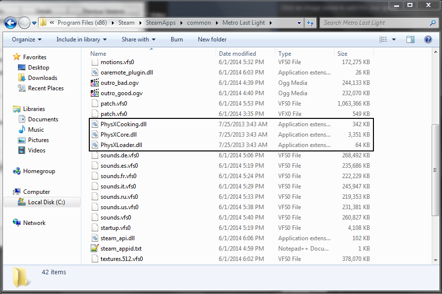Expand the Steam breadcrumb arrow

tap(140, 23)
